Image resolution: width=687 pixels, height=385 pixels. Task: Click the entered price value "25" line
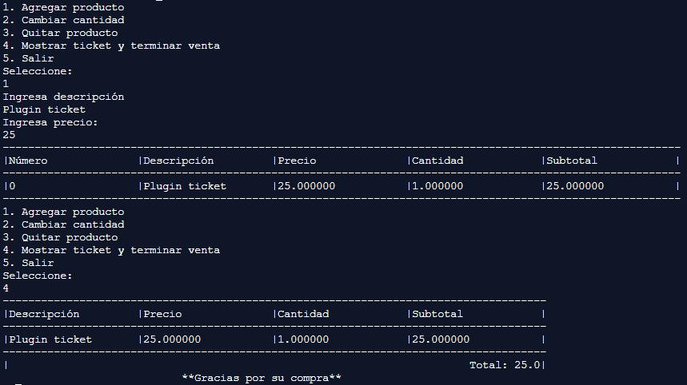click(9, 135)
